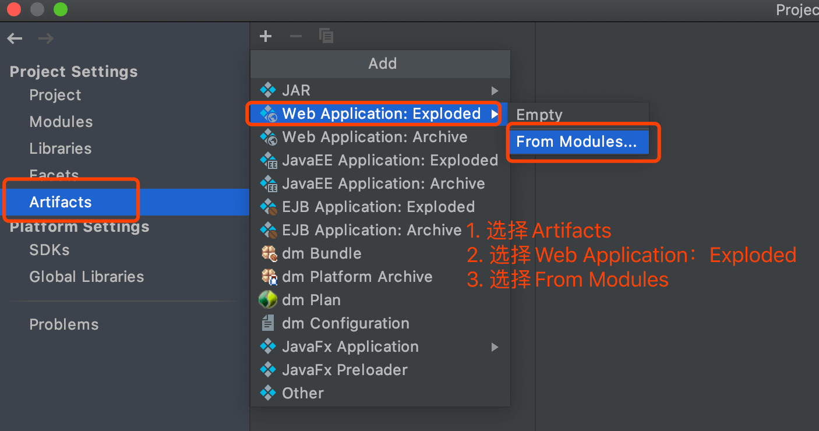The height and width of the screenshot is (431, 819).
Task: Select Empty in the submenu
Action: (x=539, y=115)
